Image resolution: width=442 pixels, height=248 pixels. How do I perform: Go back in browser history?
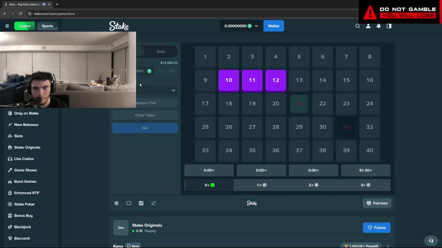click(x=5, y=14)
